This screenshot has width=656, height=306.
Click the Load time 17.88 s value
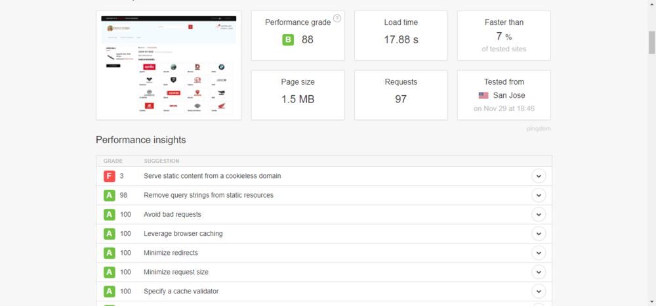[401, 40]
